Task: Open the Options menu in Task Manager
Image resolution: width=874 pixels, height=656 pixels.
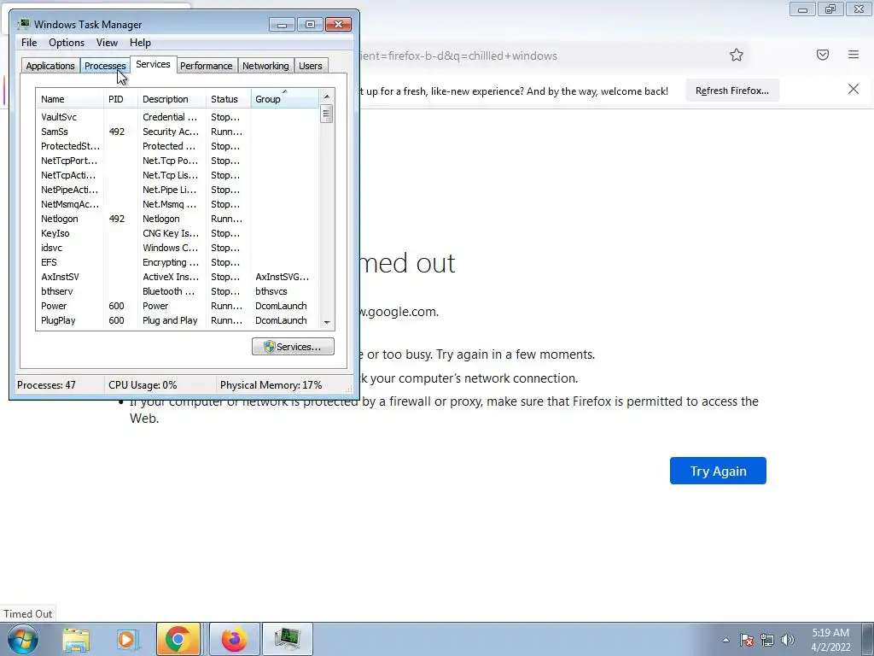Action: 67,43
